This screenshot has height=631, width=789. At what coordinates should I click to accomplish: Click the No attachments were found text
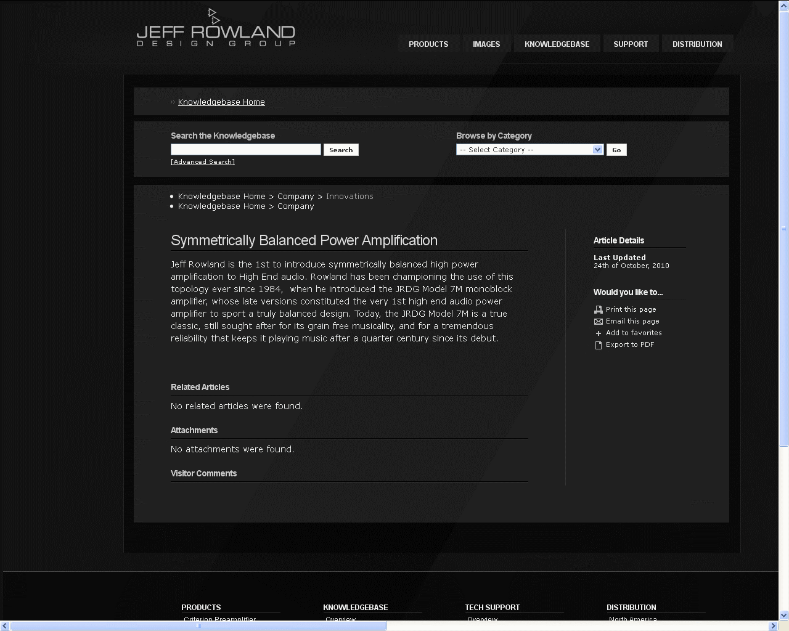(232, 449)
